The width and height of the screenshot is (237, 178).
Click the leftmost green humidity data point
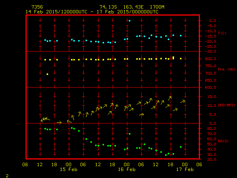click(x=45, y=129)
